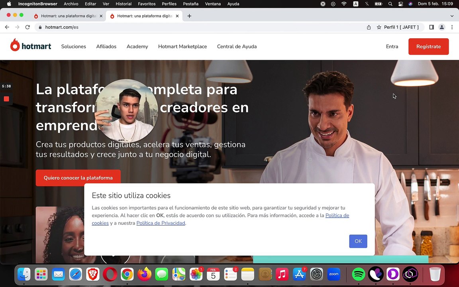Accept cookies with the OK button
Image resolution: width=459 pixels, height=287 pixels.
(x=358, y=241)
